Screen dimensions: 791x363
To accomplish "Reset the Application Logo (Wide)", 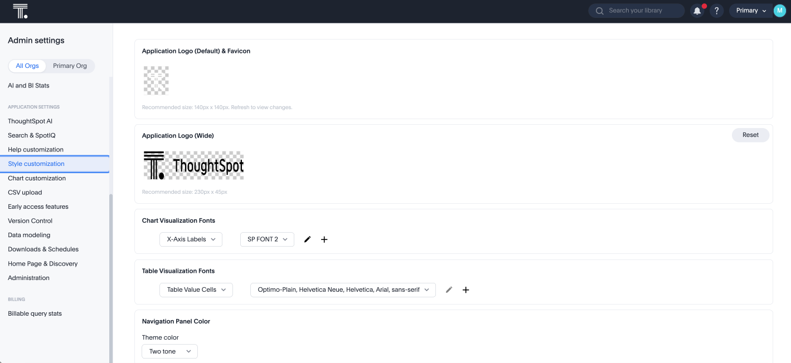I will coord(750,135).
